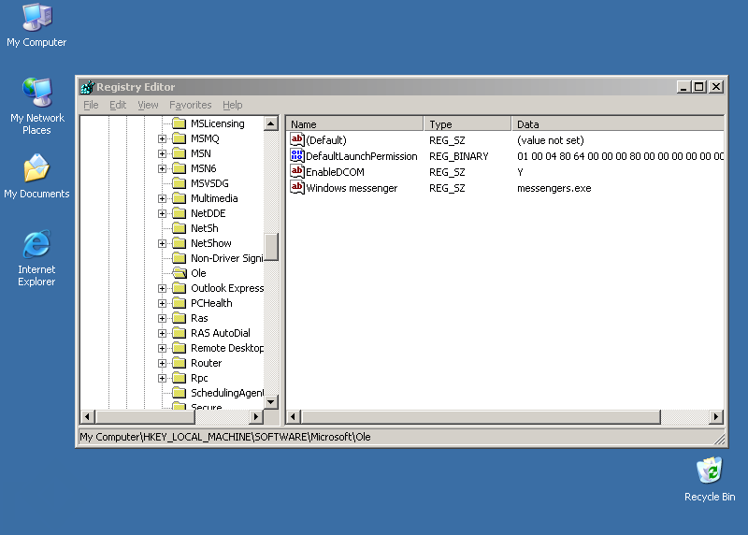Click the Multimedia folder icon
The width and height of the screenshot is (748, 535).
click(x=179, y=198)
